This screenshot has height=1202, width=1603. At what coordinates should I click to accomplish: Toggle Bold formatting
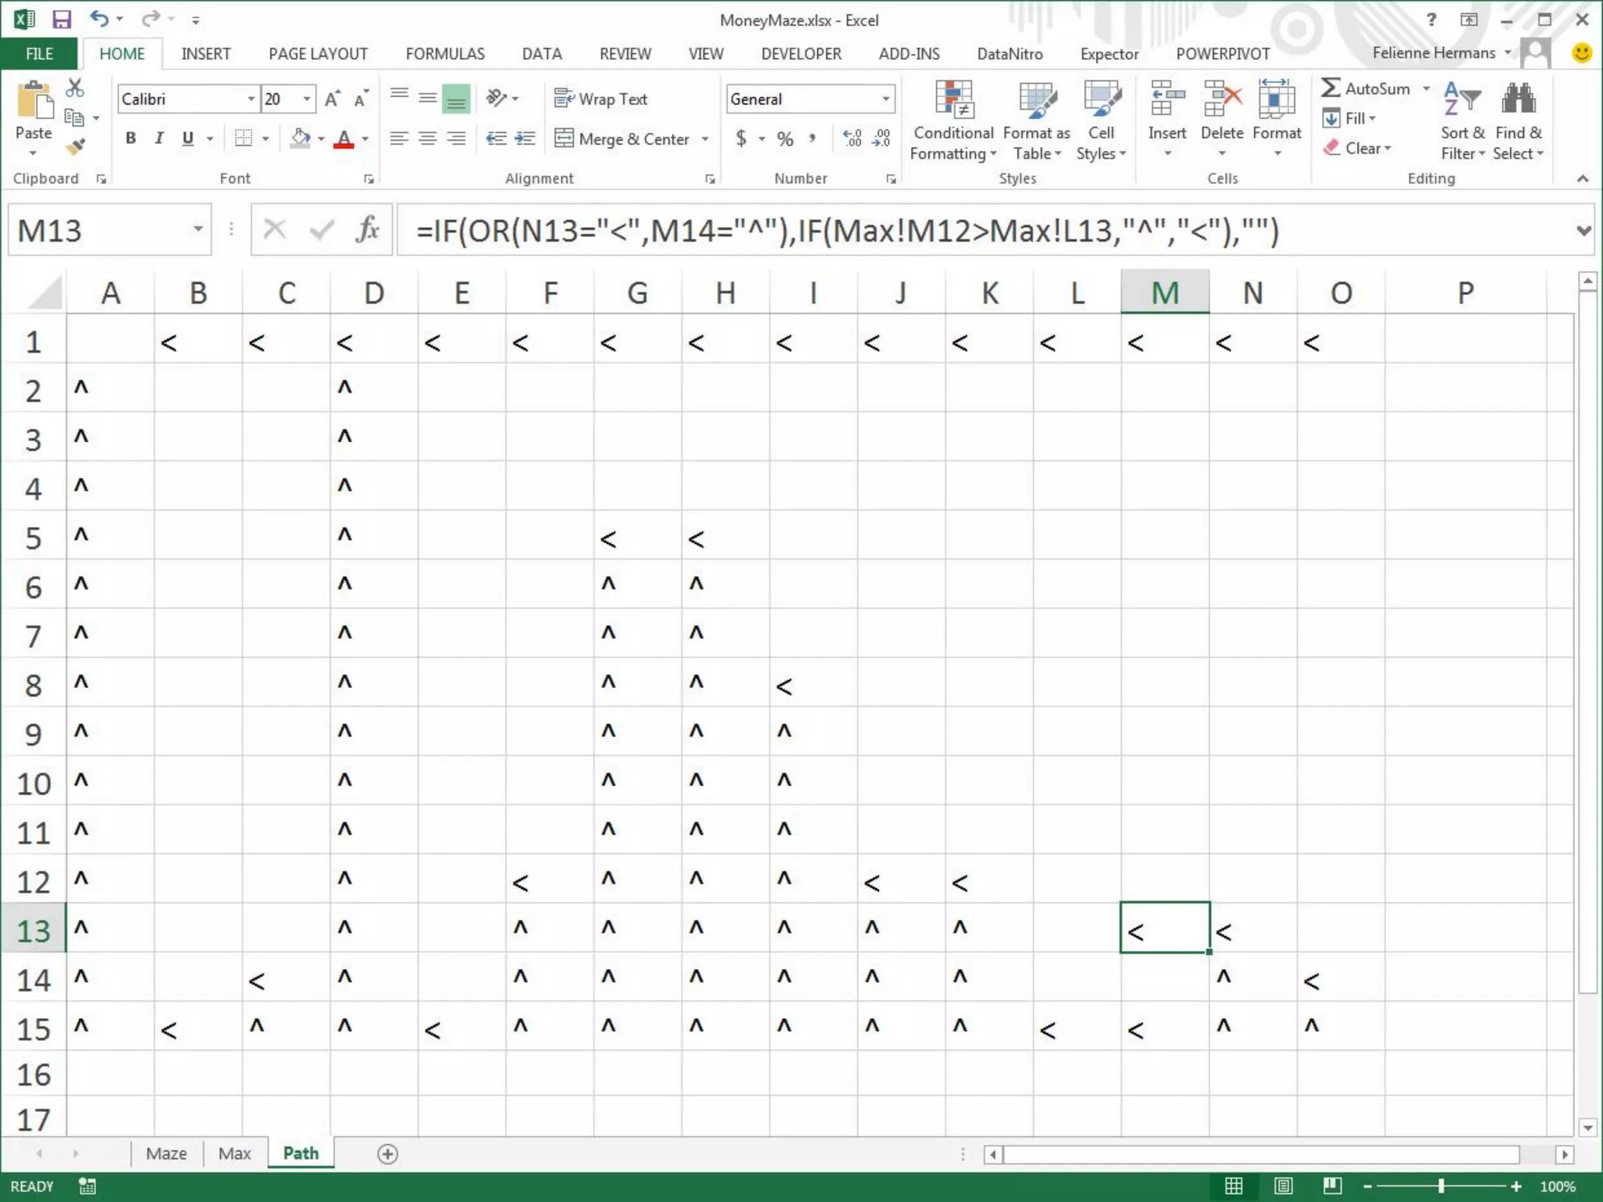131,139
